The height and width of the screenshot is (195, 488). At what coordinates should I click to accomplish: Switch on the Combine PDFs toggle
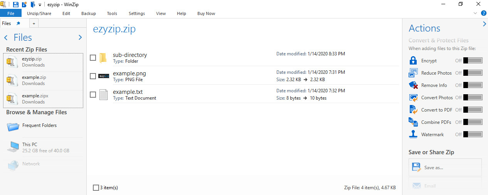(473, 122)
